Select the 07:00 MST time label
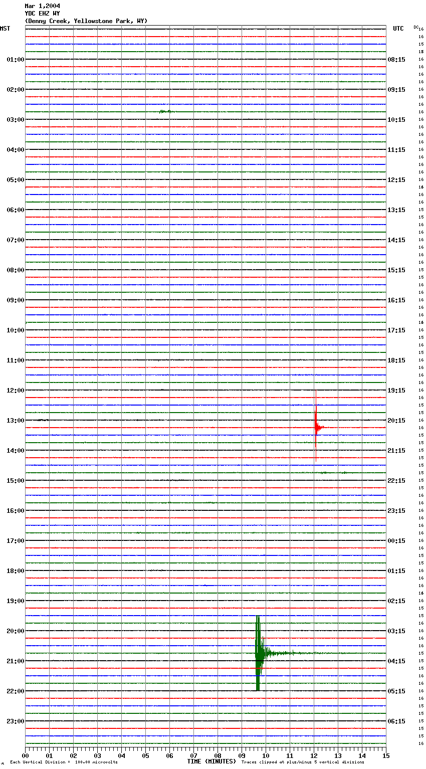 coord(16,240)
